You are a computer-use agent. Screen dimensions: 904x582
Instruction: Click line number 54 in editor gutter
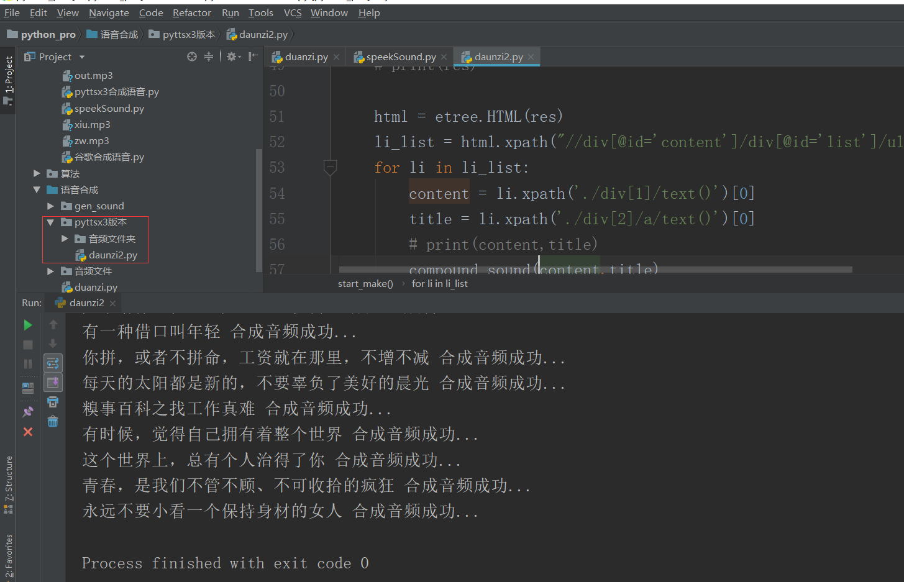coord(277,193)
